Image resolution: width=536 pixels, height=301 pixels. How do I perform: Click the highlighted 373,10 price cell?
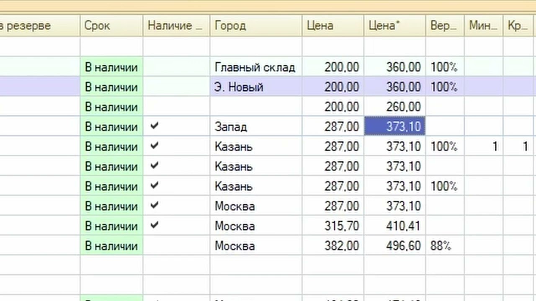pyautogui.click(x=395, y=127)
